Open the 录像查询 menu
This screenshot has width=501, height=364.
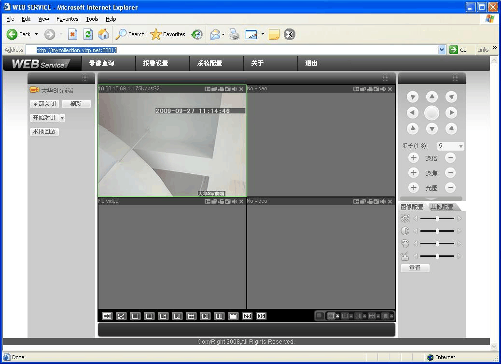coord(101,63)
